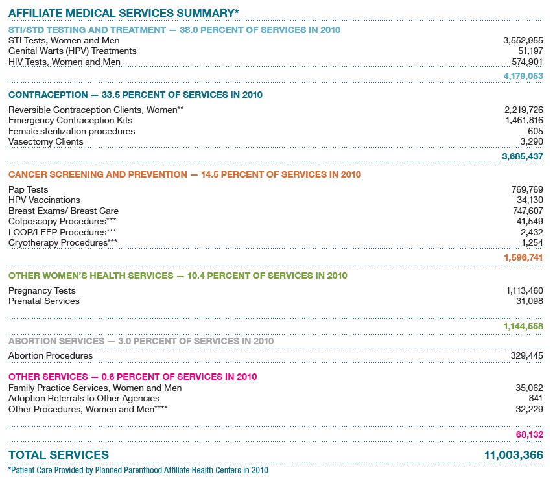
Task: Click the Emergency Contraception Kits label
Action: [x=70, y=121]
